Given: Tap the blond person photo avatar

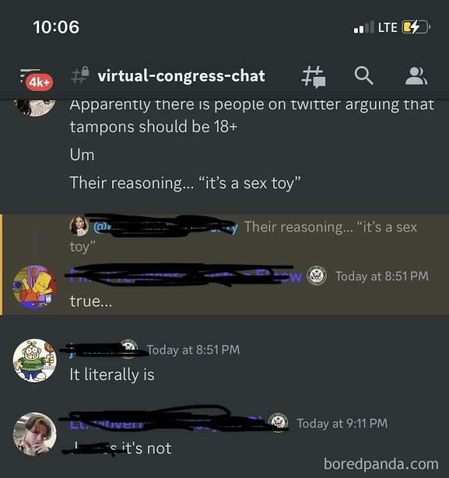Looking at the screenshot, I should pyautogui.click(x=35, y=434).
